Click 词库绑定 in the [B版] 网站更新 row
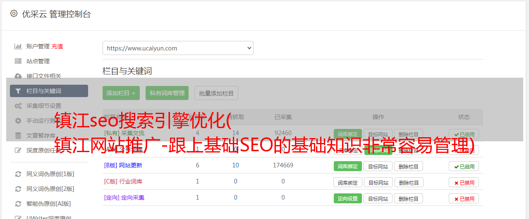Viewport: 529px width, 219px height. click(348, 166)
